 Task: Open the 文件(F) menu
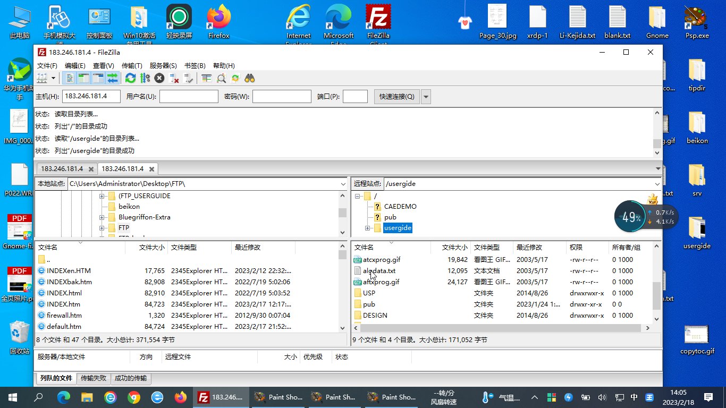(47, 65)
